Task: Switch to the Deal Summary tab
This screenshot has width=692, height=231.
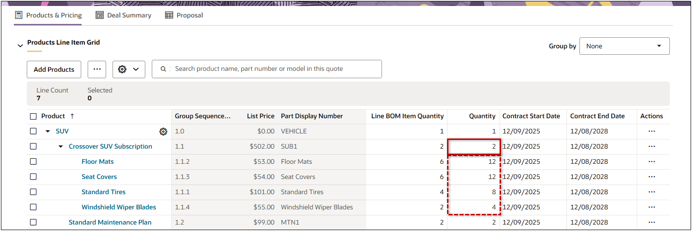Action: 123,15
